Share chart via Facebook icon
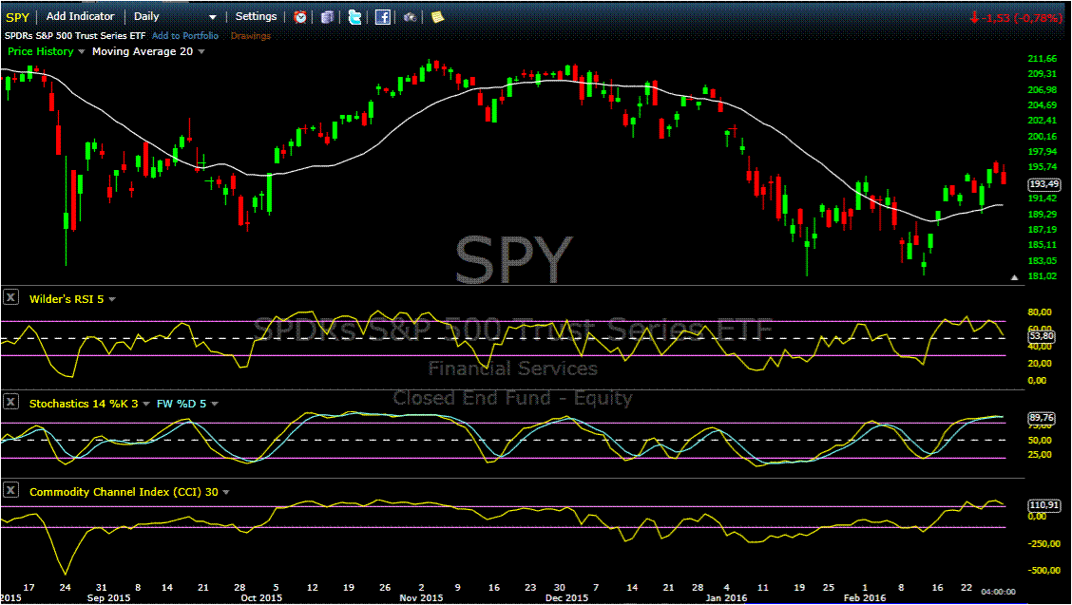This screenshot has height=605, width=1072. [383, 16]
